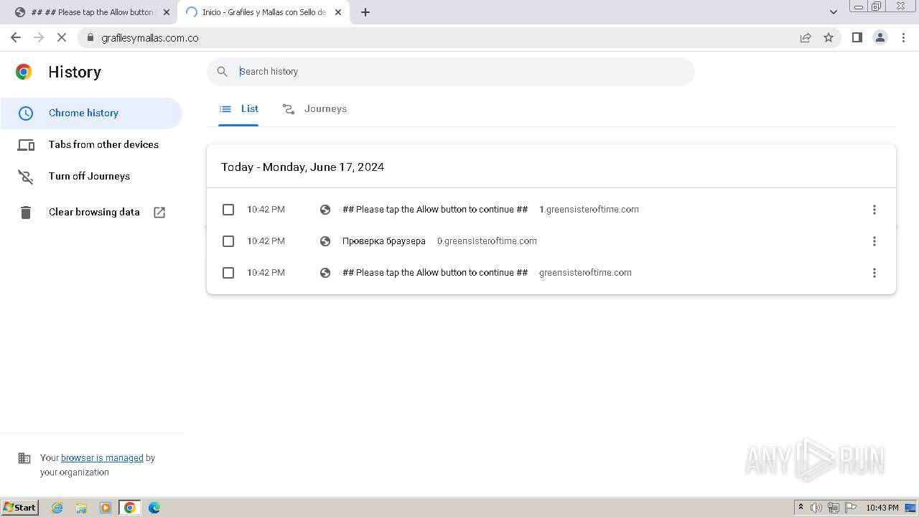This screenshot has height=517, width=919.
Task: Click the share page icon in address bar
Action: coord(806,37)
